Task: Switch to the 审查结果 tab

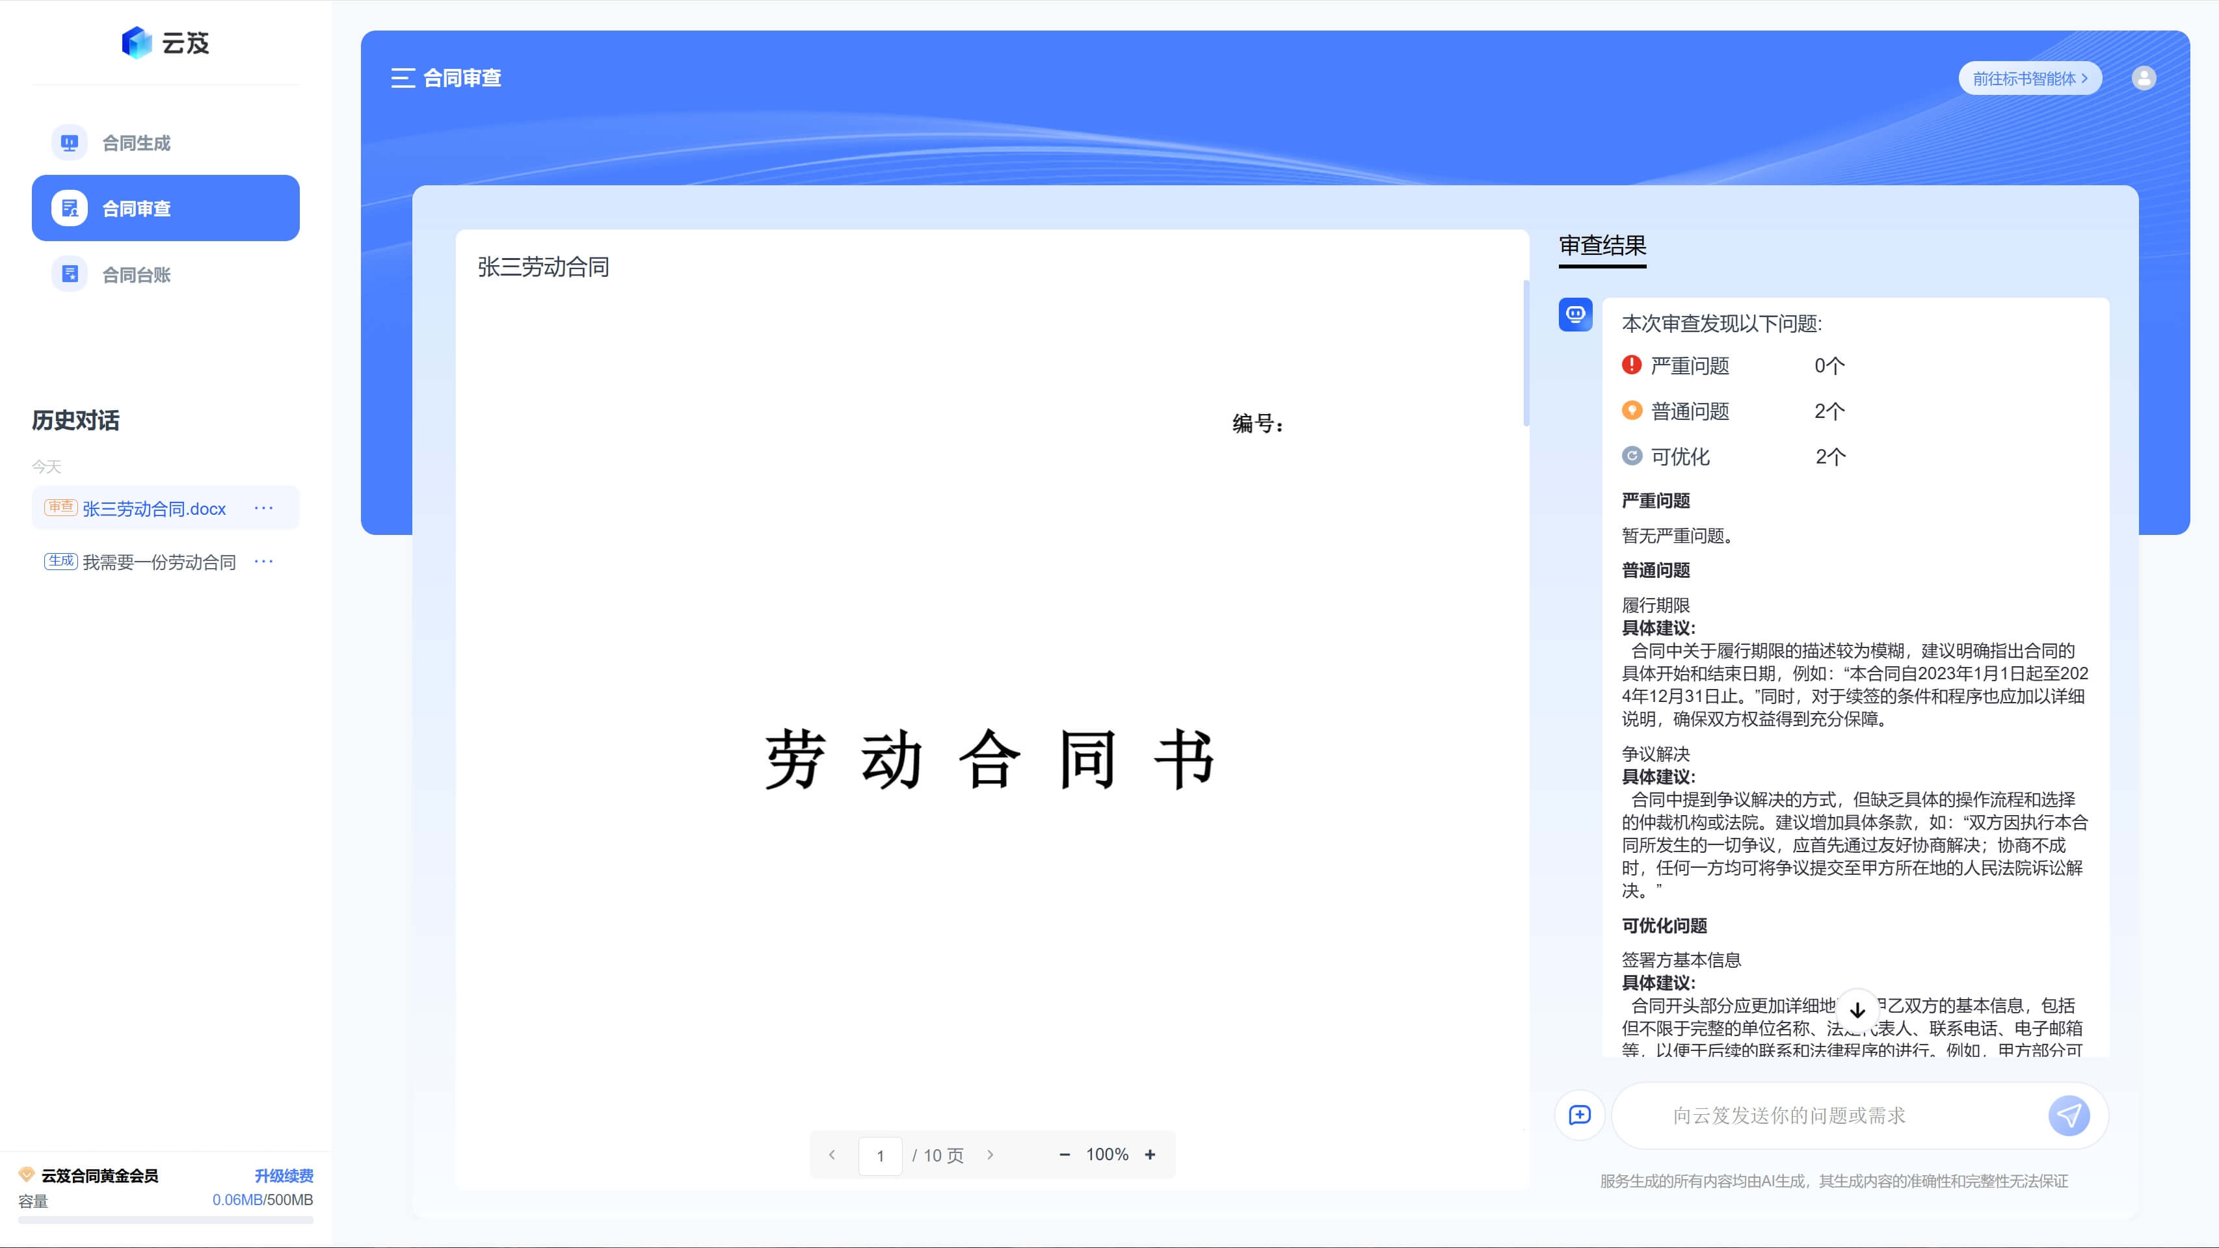Action: pyautogui.click(x=1602, y=246)
